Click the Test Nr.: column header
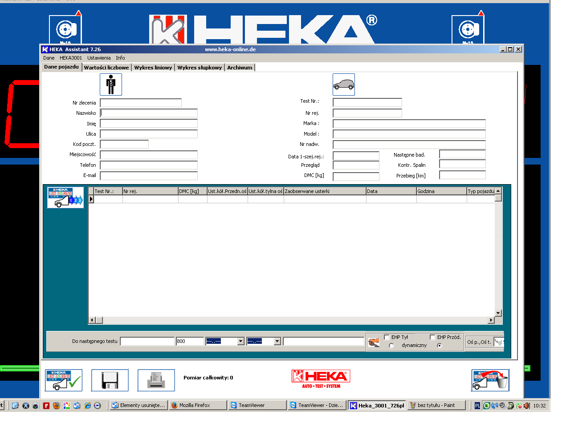 (x=108, y=191)
